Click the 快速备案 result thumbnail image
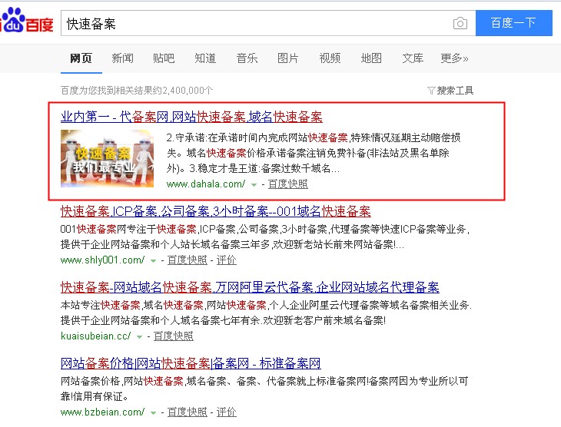561x427 pixels. point(107,159)
